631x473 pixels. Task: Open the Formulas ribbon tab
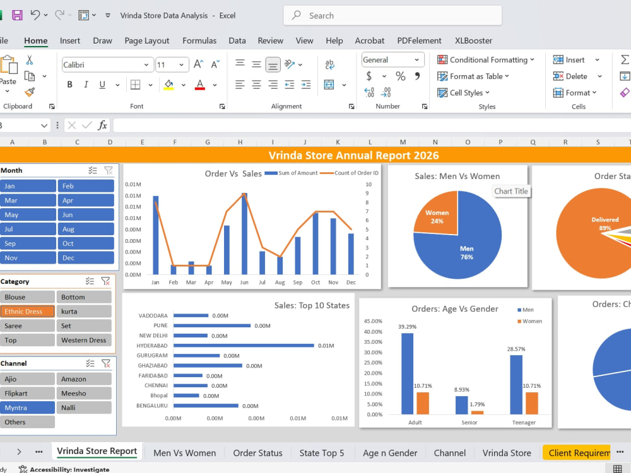tap(199, 40)
